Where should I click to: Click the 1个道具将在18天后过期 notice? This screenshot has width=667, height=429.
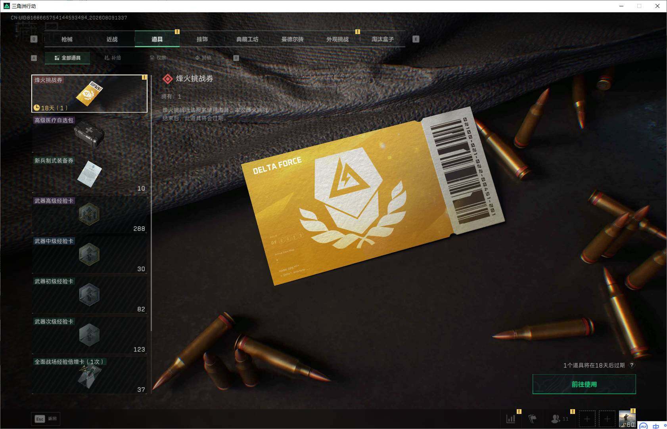coord(594,365)
